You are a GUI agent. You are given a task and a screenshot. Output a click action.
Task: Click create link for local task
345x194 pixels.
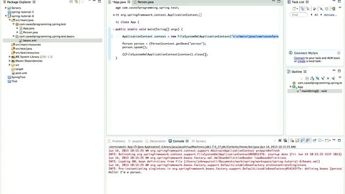click(x=301, y=61)
